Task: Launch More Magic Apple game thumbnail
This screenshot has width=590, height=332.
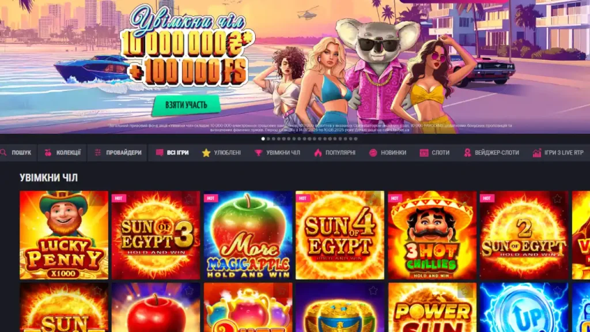Action: tap(248, 235)
